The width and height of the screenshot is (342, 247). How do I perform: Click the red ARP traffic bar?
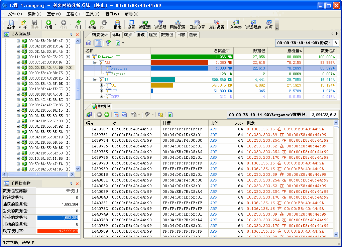(180, 63)
